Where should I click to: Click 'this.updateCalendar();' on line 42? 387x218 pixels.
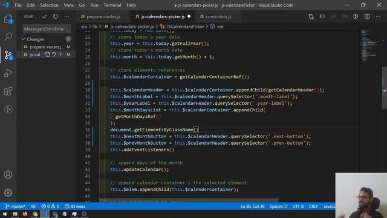coord(140,170)
